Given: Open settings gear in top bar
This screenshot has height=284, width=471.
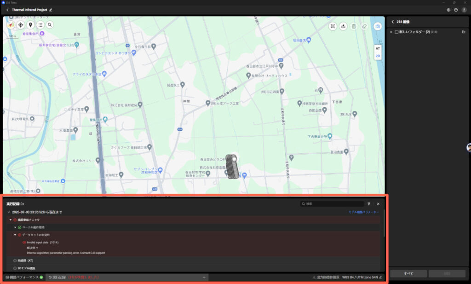Looking at the screenshot, I should (448, 10).
